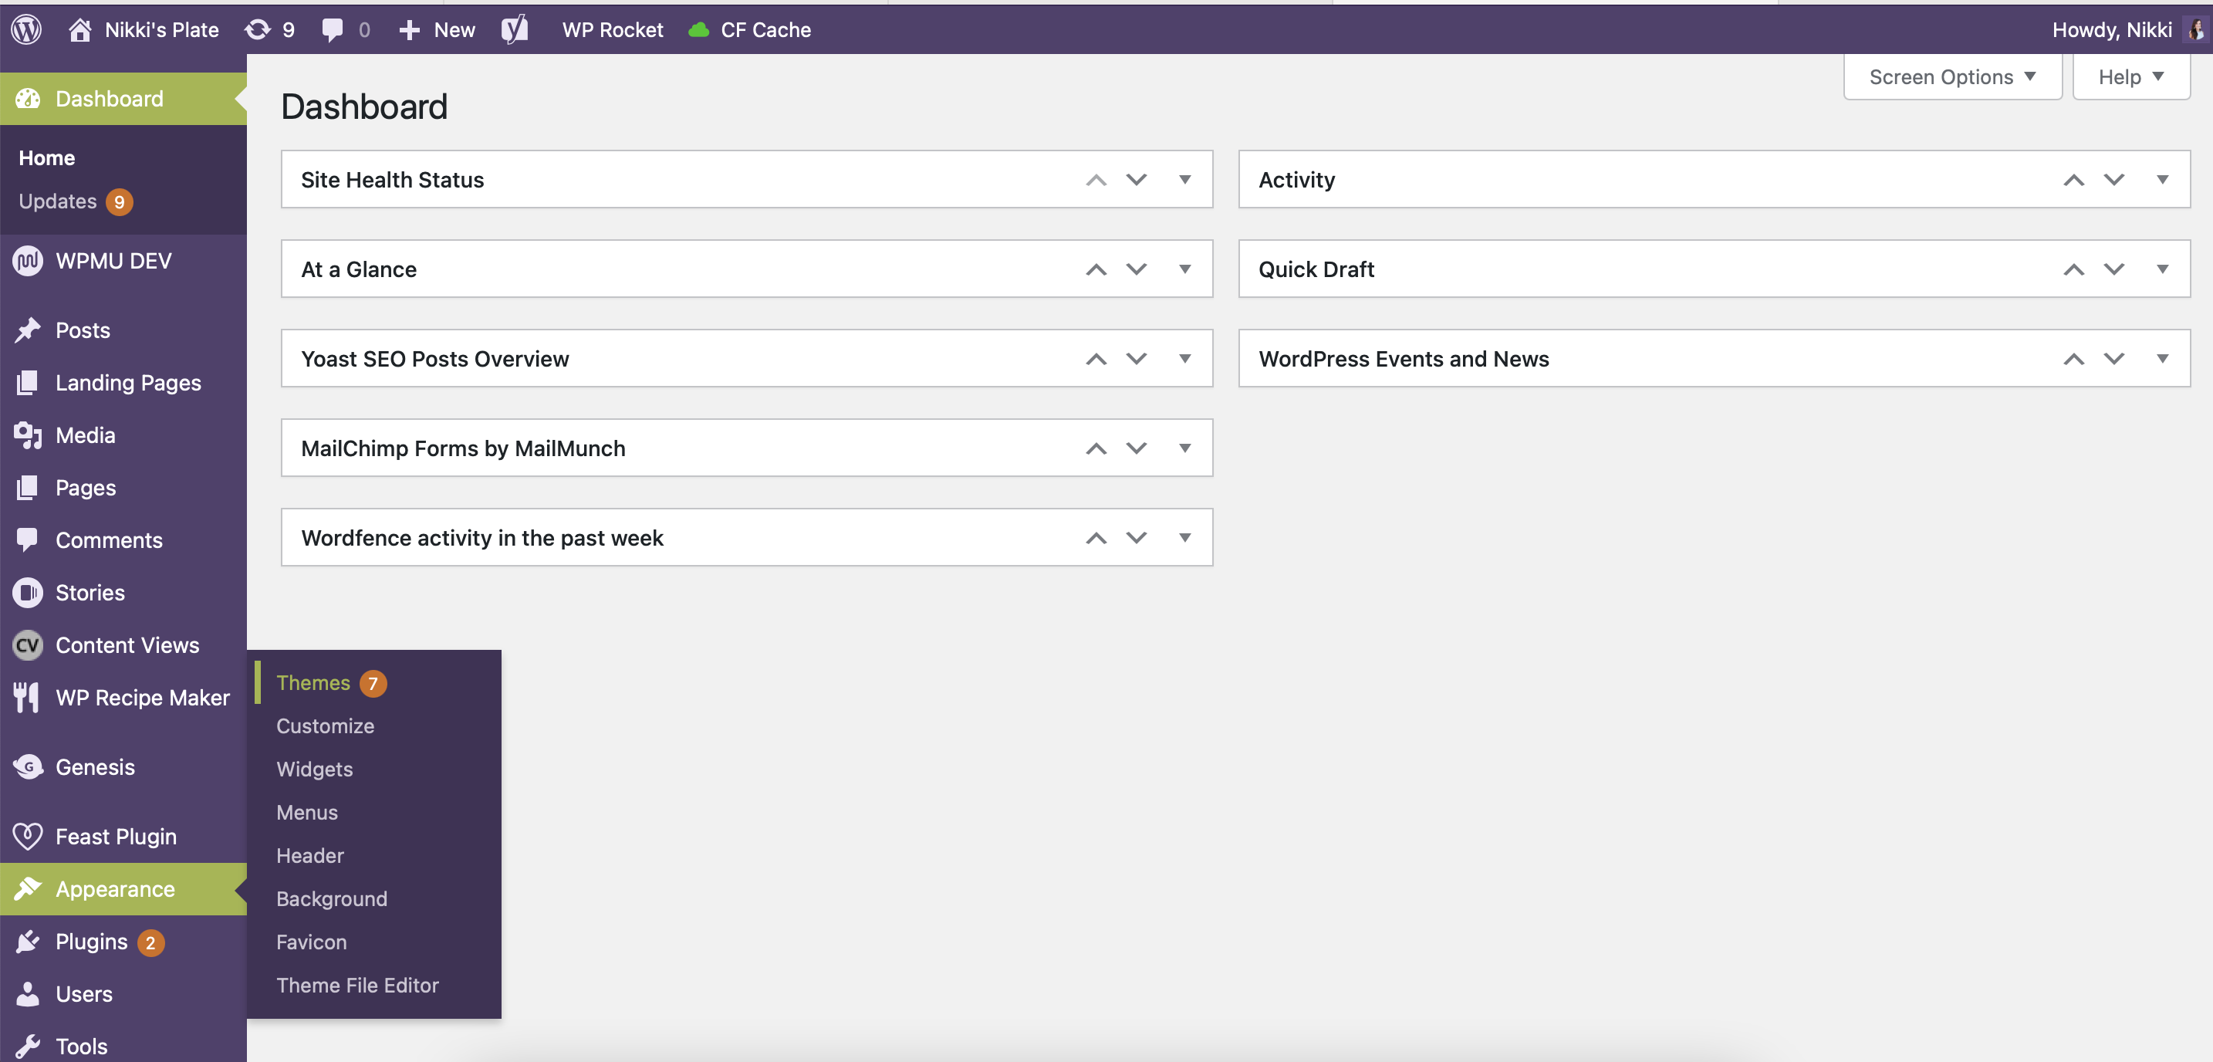Toggle the Site Health Status panel
The width and height of the screenshot is (2213, 1062).
(x=1184, y=180)
